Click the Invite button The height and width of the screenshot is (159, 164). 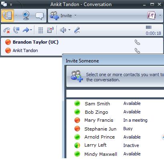pyautogui.click(x=61, y=16)
